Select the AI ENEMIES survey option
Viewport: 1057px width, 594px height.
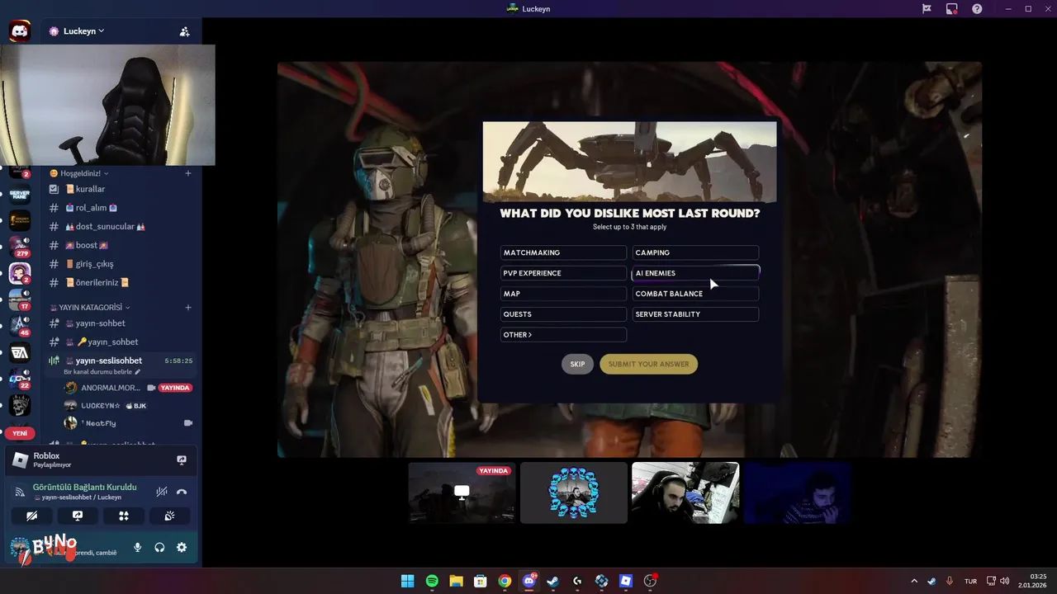pos(695,273)
